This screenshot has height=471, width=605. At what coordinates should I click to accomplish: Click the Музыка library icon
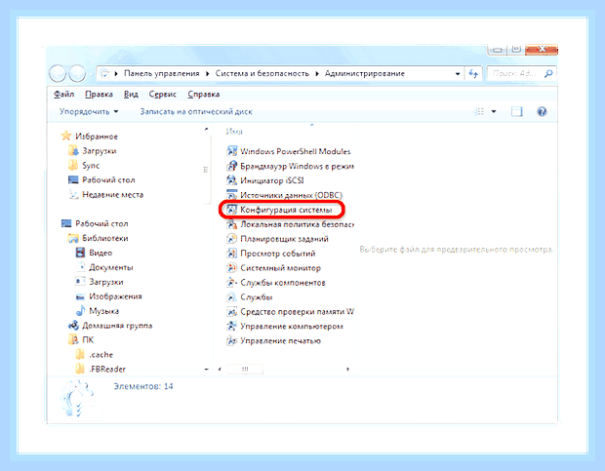[80, 311]
